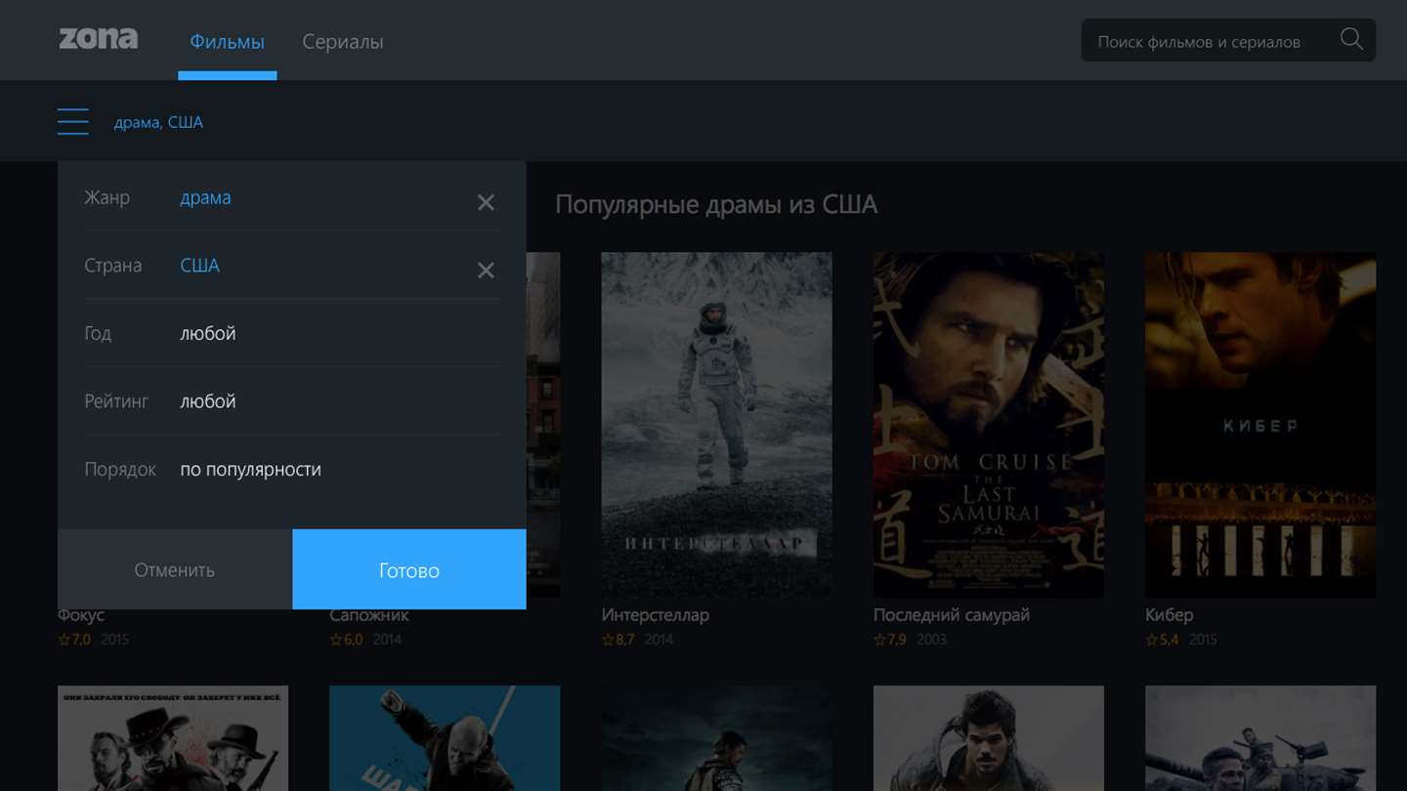Clear the Жанр драма filter
Screen dimensions: 1407x791
(x=486, y=202)
